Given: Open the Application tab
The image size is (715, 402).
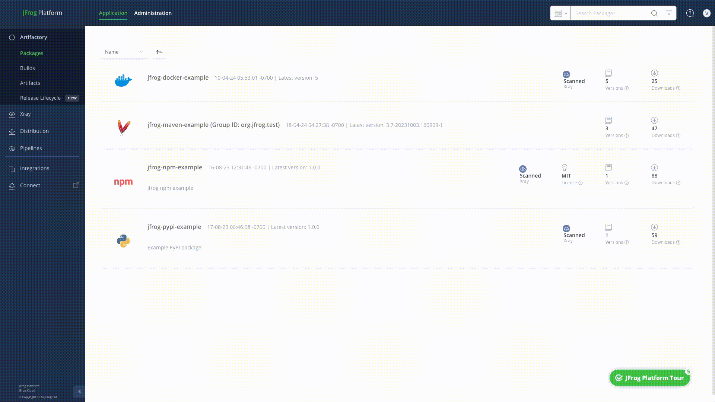Looking at the screenshot, I should [113, 13].
